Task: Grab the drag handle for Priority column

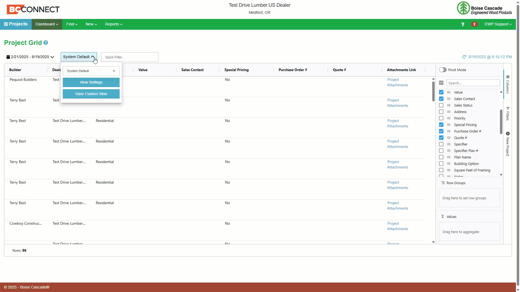Action: click(x=449, y=118)
